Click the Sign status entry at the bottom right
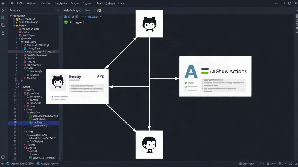 [246, 164]
